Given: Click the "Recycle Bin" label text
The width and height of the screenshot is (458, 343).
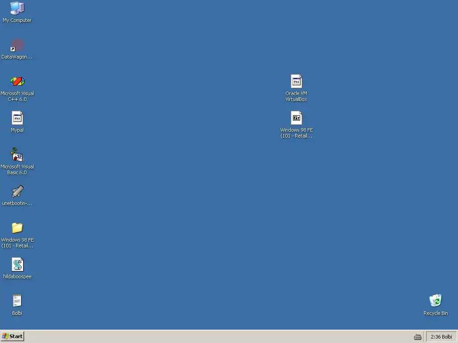Looking at the screenshot, I should 436,313.
